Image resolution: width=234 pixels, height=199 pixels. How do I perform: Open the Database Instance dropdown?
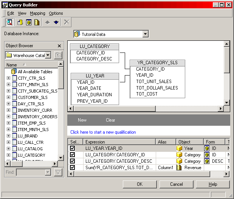click(146, 34)
